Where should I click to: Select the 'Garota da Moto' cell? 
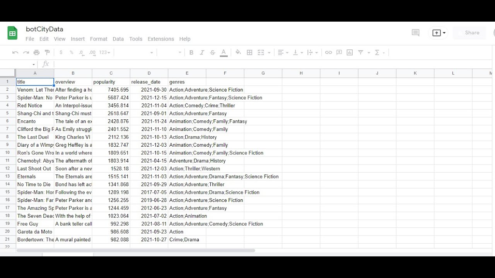tap(35, 232)
